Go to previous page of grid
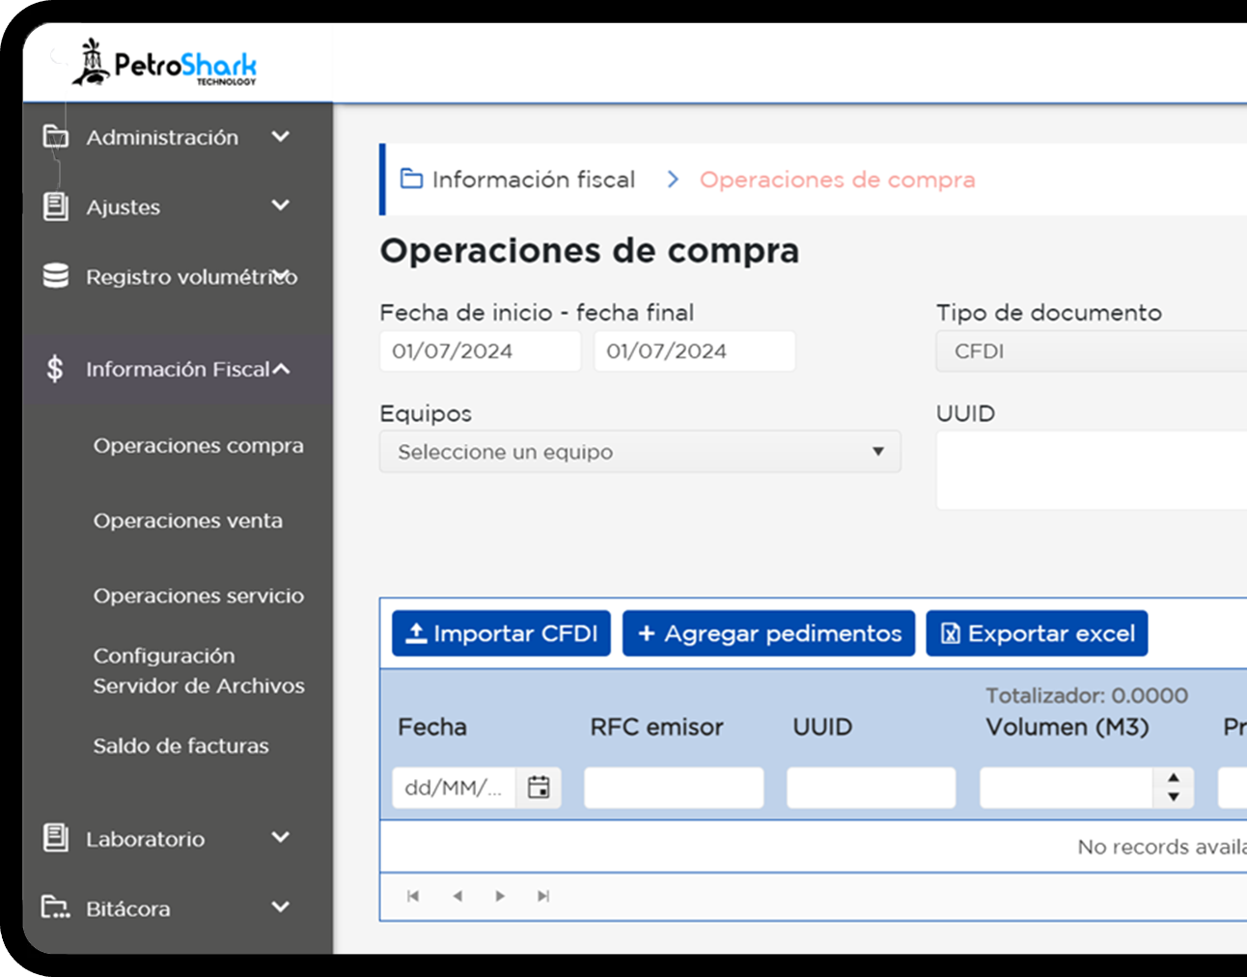1247x977 pixels. pyautogui.click(x=457, y=896)
